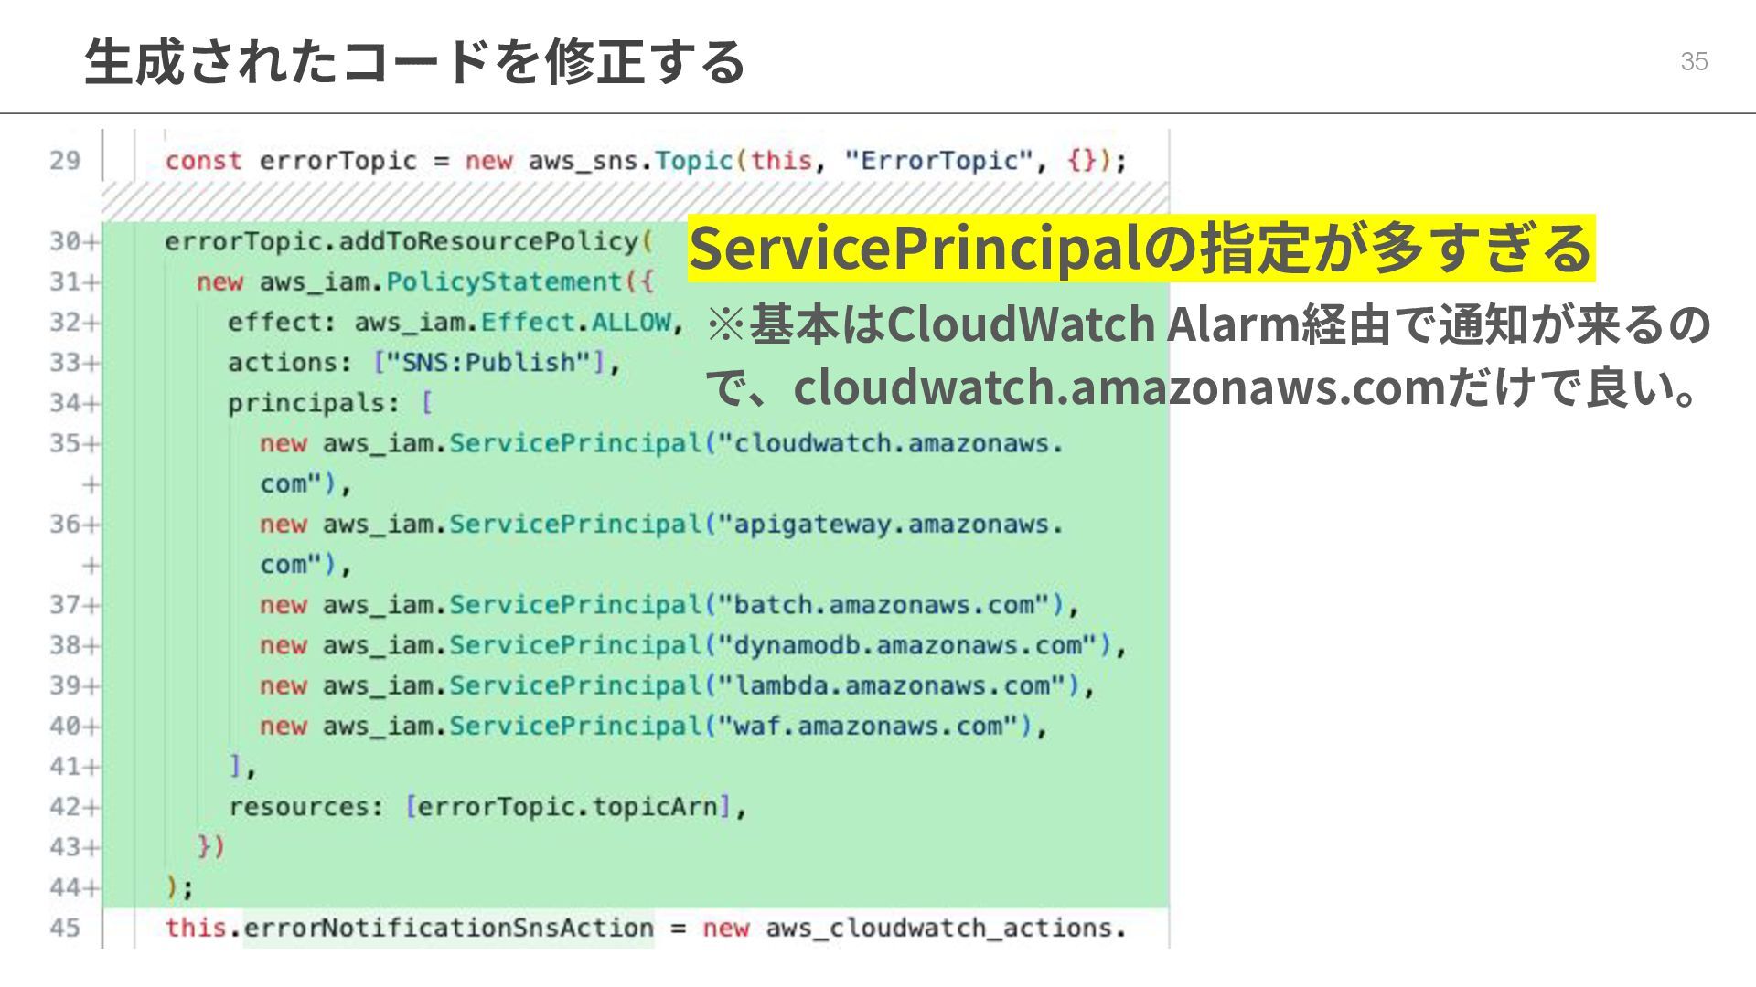Click PolicyStatement on line 31
1756x987 pixels.
pos(503,282)
